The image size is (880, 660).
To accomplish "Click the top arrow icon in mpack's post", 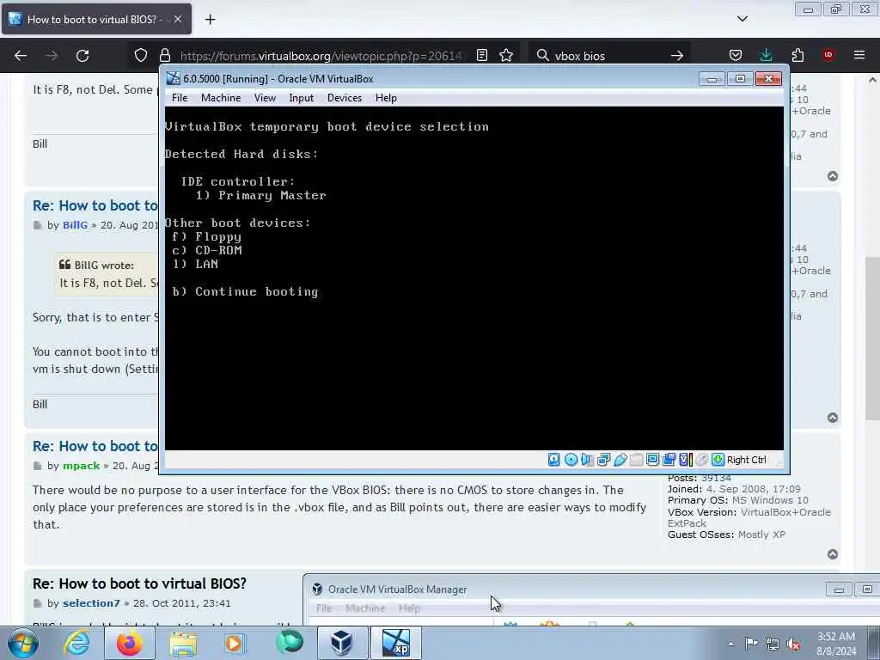I will click(x=832, y=554).
